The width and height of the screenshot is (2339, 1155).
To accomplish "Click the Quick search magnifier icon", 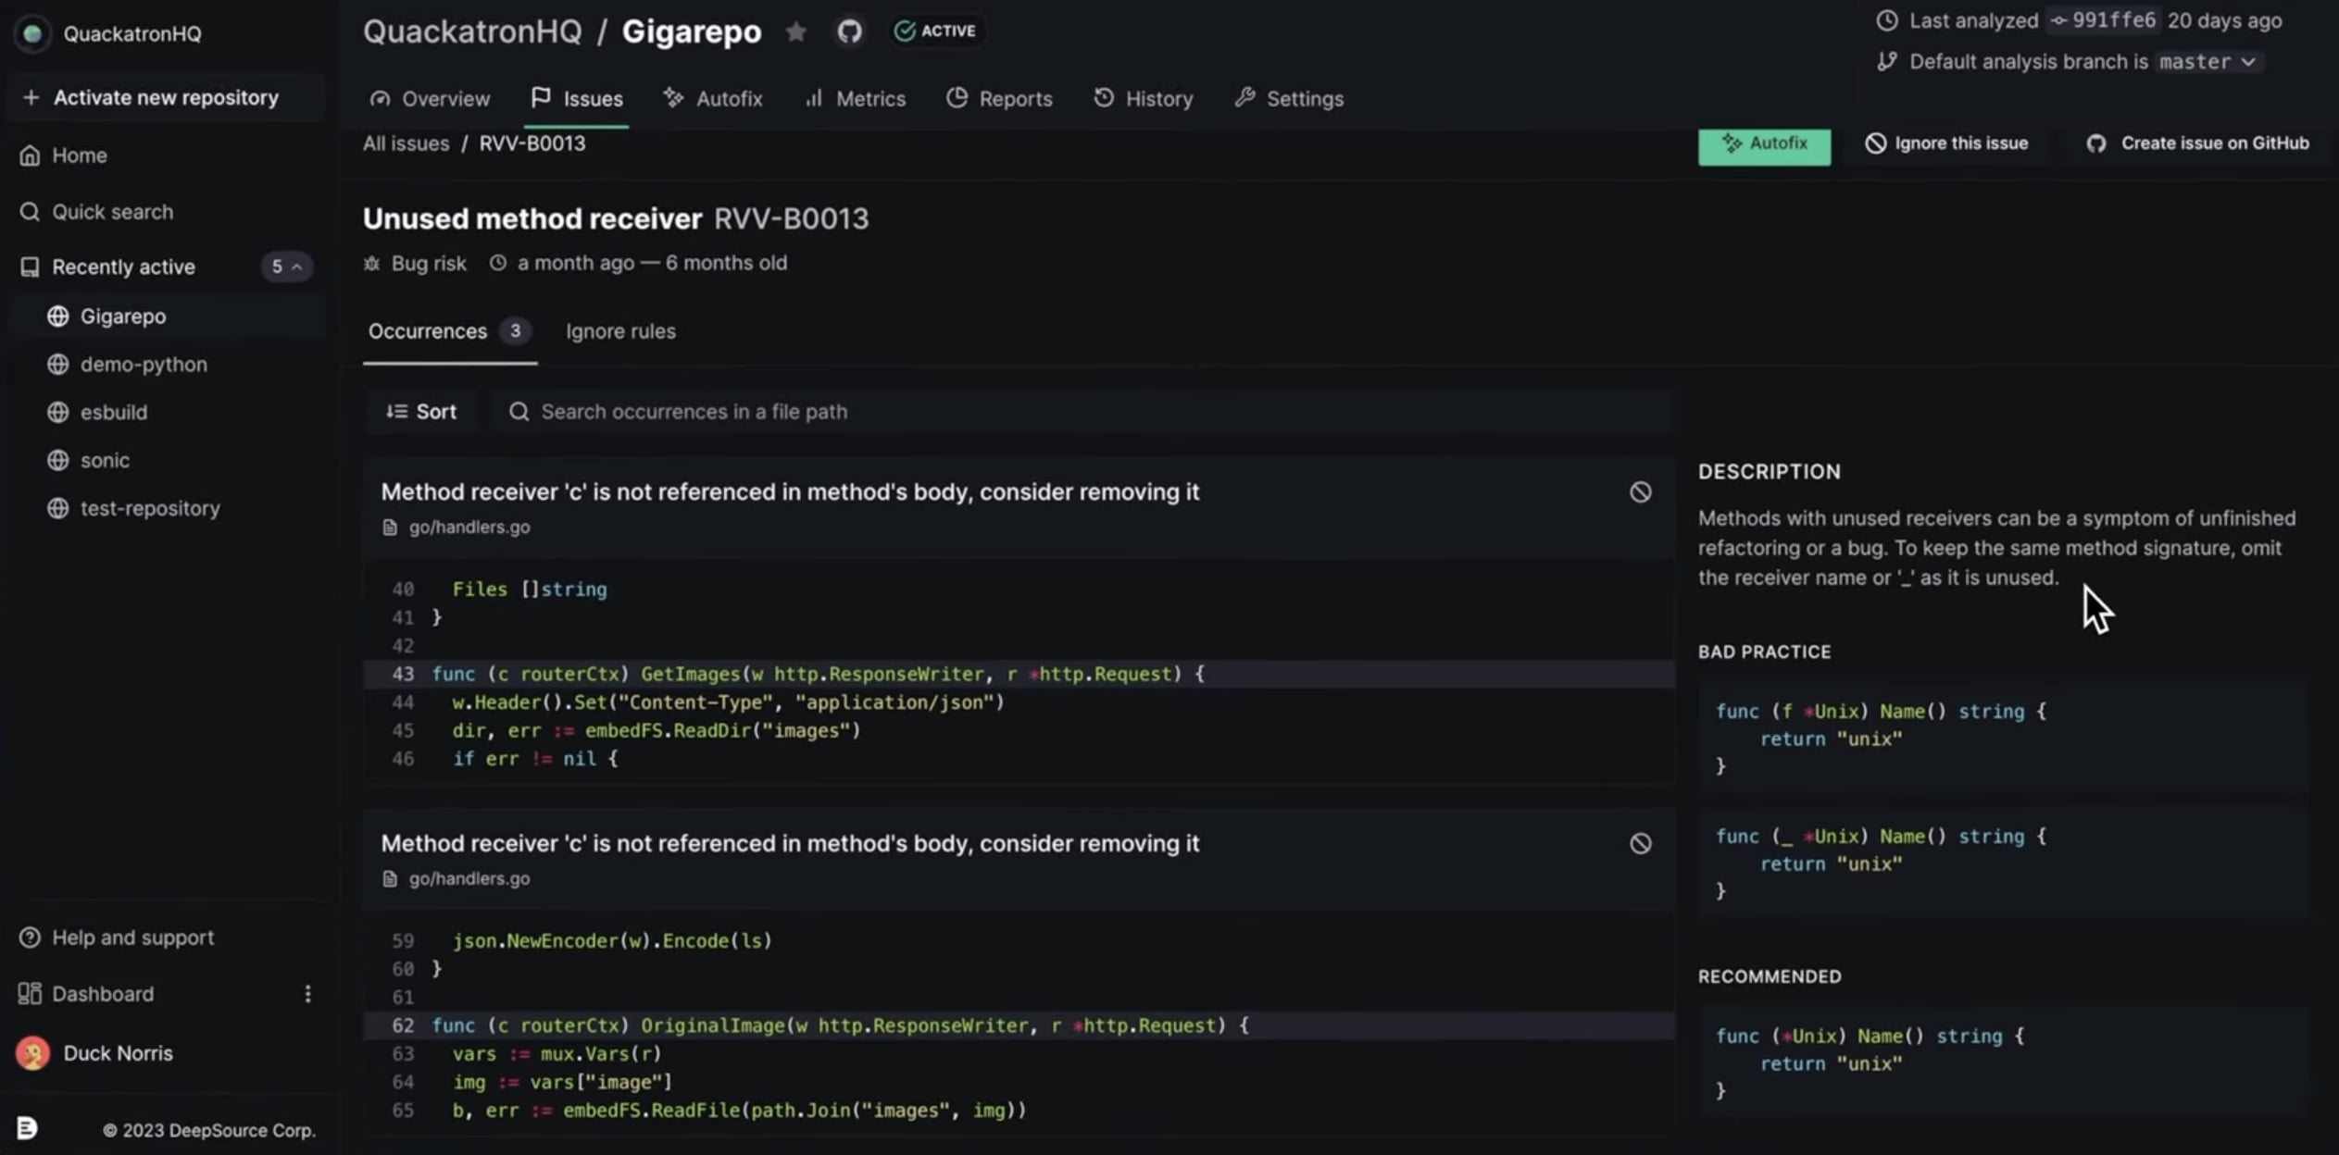I will tap(30, 212).
